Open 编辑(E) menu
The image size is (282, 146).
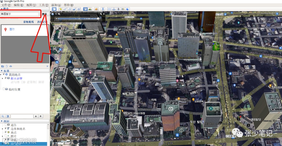19,5
